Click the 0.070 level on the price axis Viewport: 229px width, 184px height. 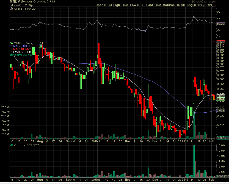click(x=221, y=71)
